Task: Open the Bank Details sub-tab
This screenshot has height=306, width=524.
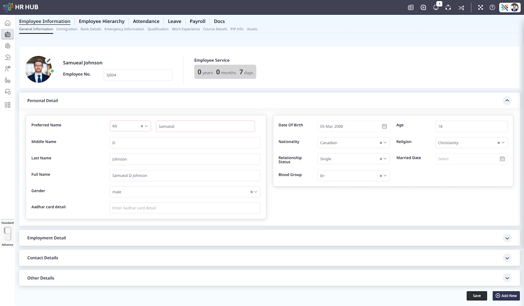Action: click(91, 29)
